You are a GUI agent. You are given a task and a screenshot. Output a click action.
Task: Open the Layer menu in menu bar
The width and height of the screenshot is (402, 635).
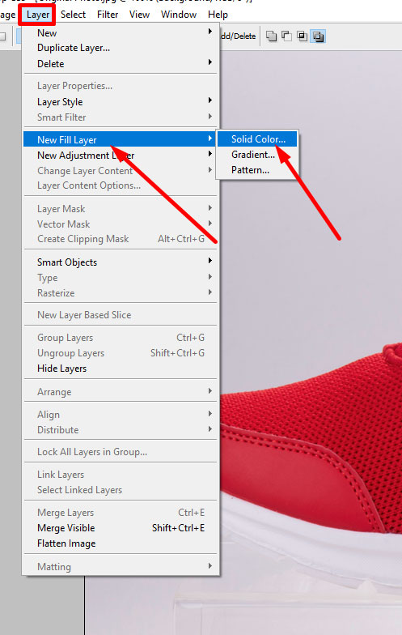(x=38, y=15)
